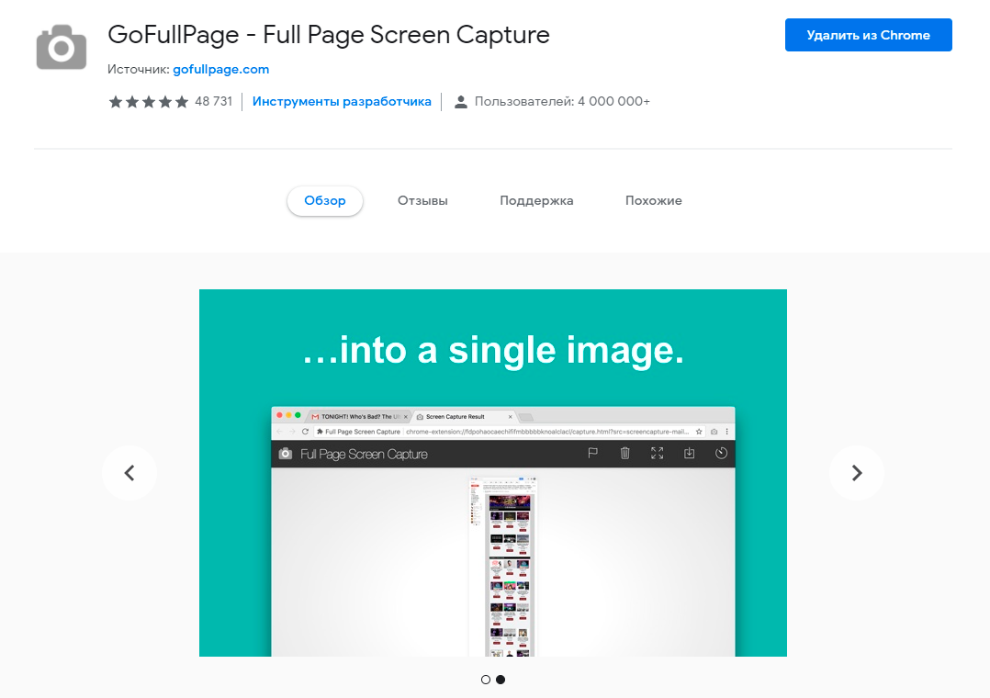990x698 pixels.
Task: Click the GoFullPage camera extension icon
Action: coord(62,48)
